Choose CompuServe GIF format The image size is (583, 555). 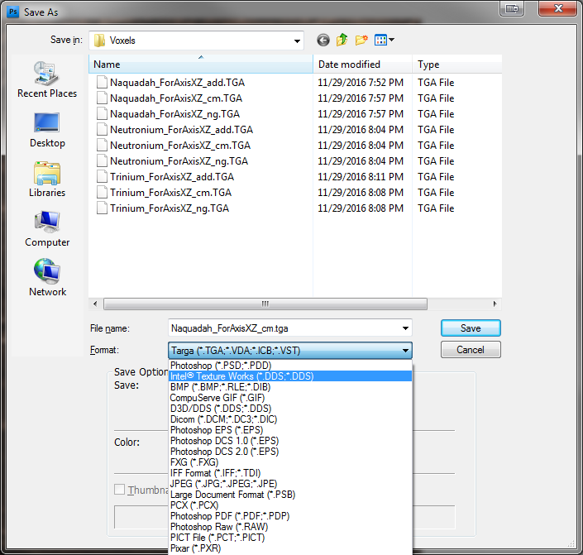290,398
